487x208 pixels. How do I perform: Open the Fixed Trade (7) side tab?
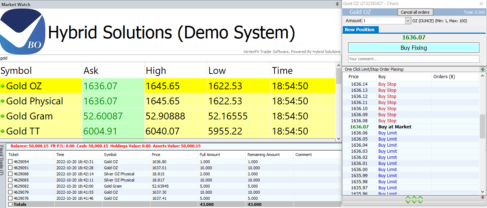coord(2,160)
